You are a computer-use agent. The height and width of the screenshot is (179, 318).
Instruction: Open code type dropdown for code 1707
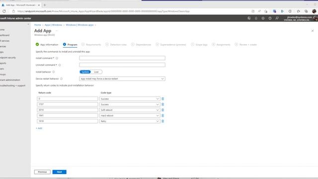coord(130,104)
